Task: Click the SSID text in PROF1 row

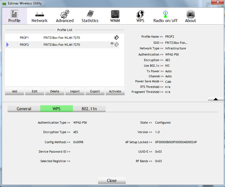Action: tap(62, 38)
